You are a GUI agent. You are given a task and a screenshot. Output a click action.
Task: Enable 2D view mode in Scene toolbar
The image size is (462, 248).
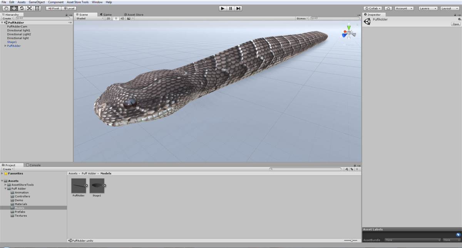coord(109,18)
